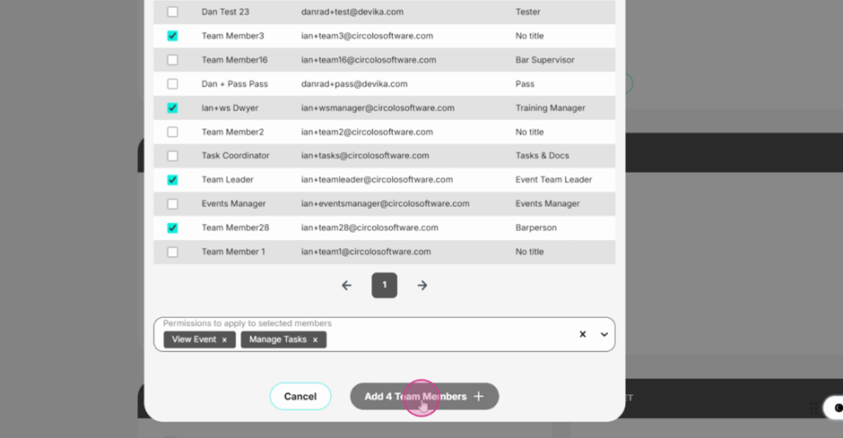Viewport: 843px width, 438px height.
Task: Check the Events Manager row checkbox
Action: 172,204
